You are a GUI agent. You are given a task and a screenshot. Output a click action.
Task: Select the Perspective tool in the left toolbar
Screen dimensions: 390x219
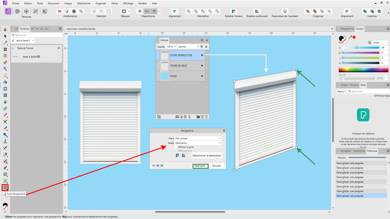(x=5, y=187)
